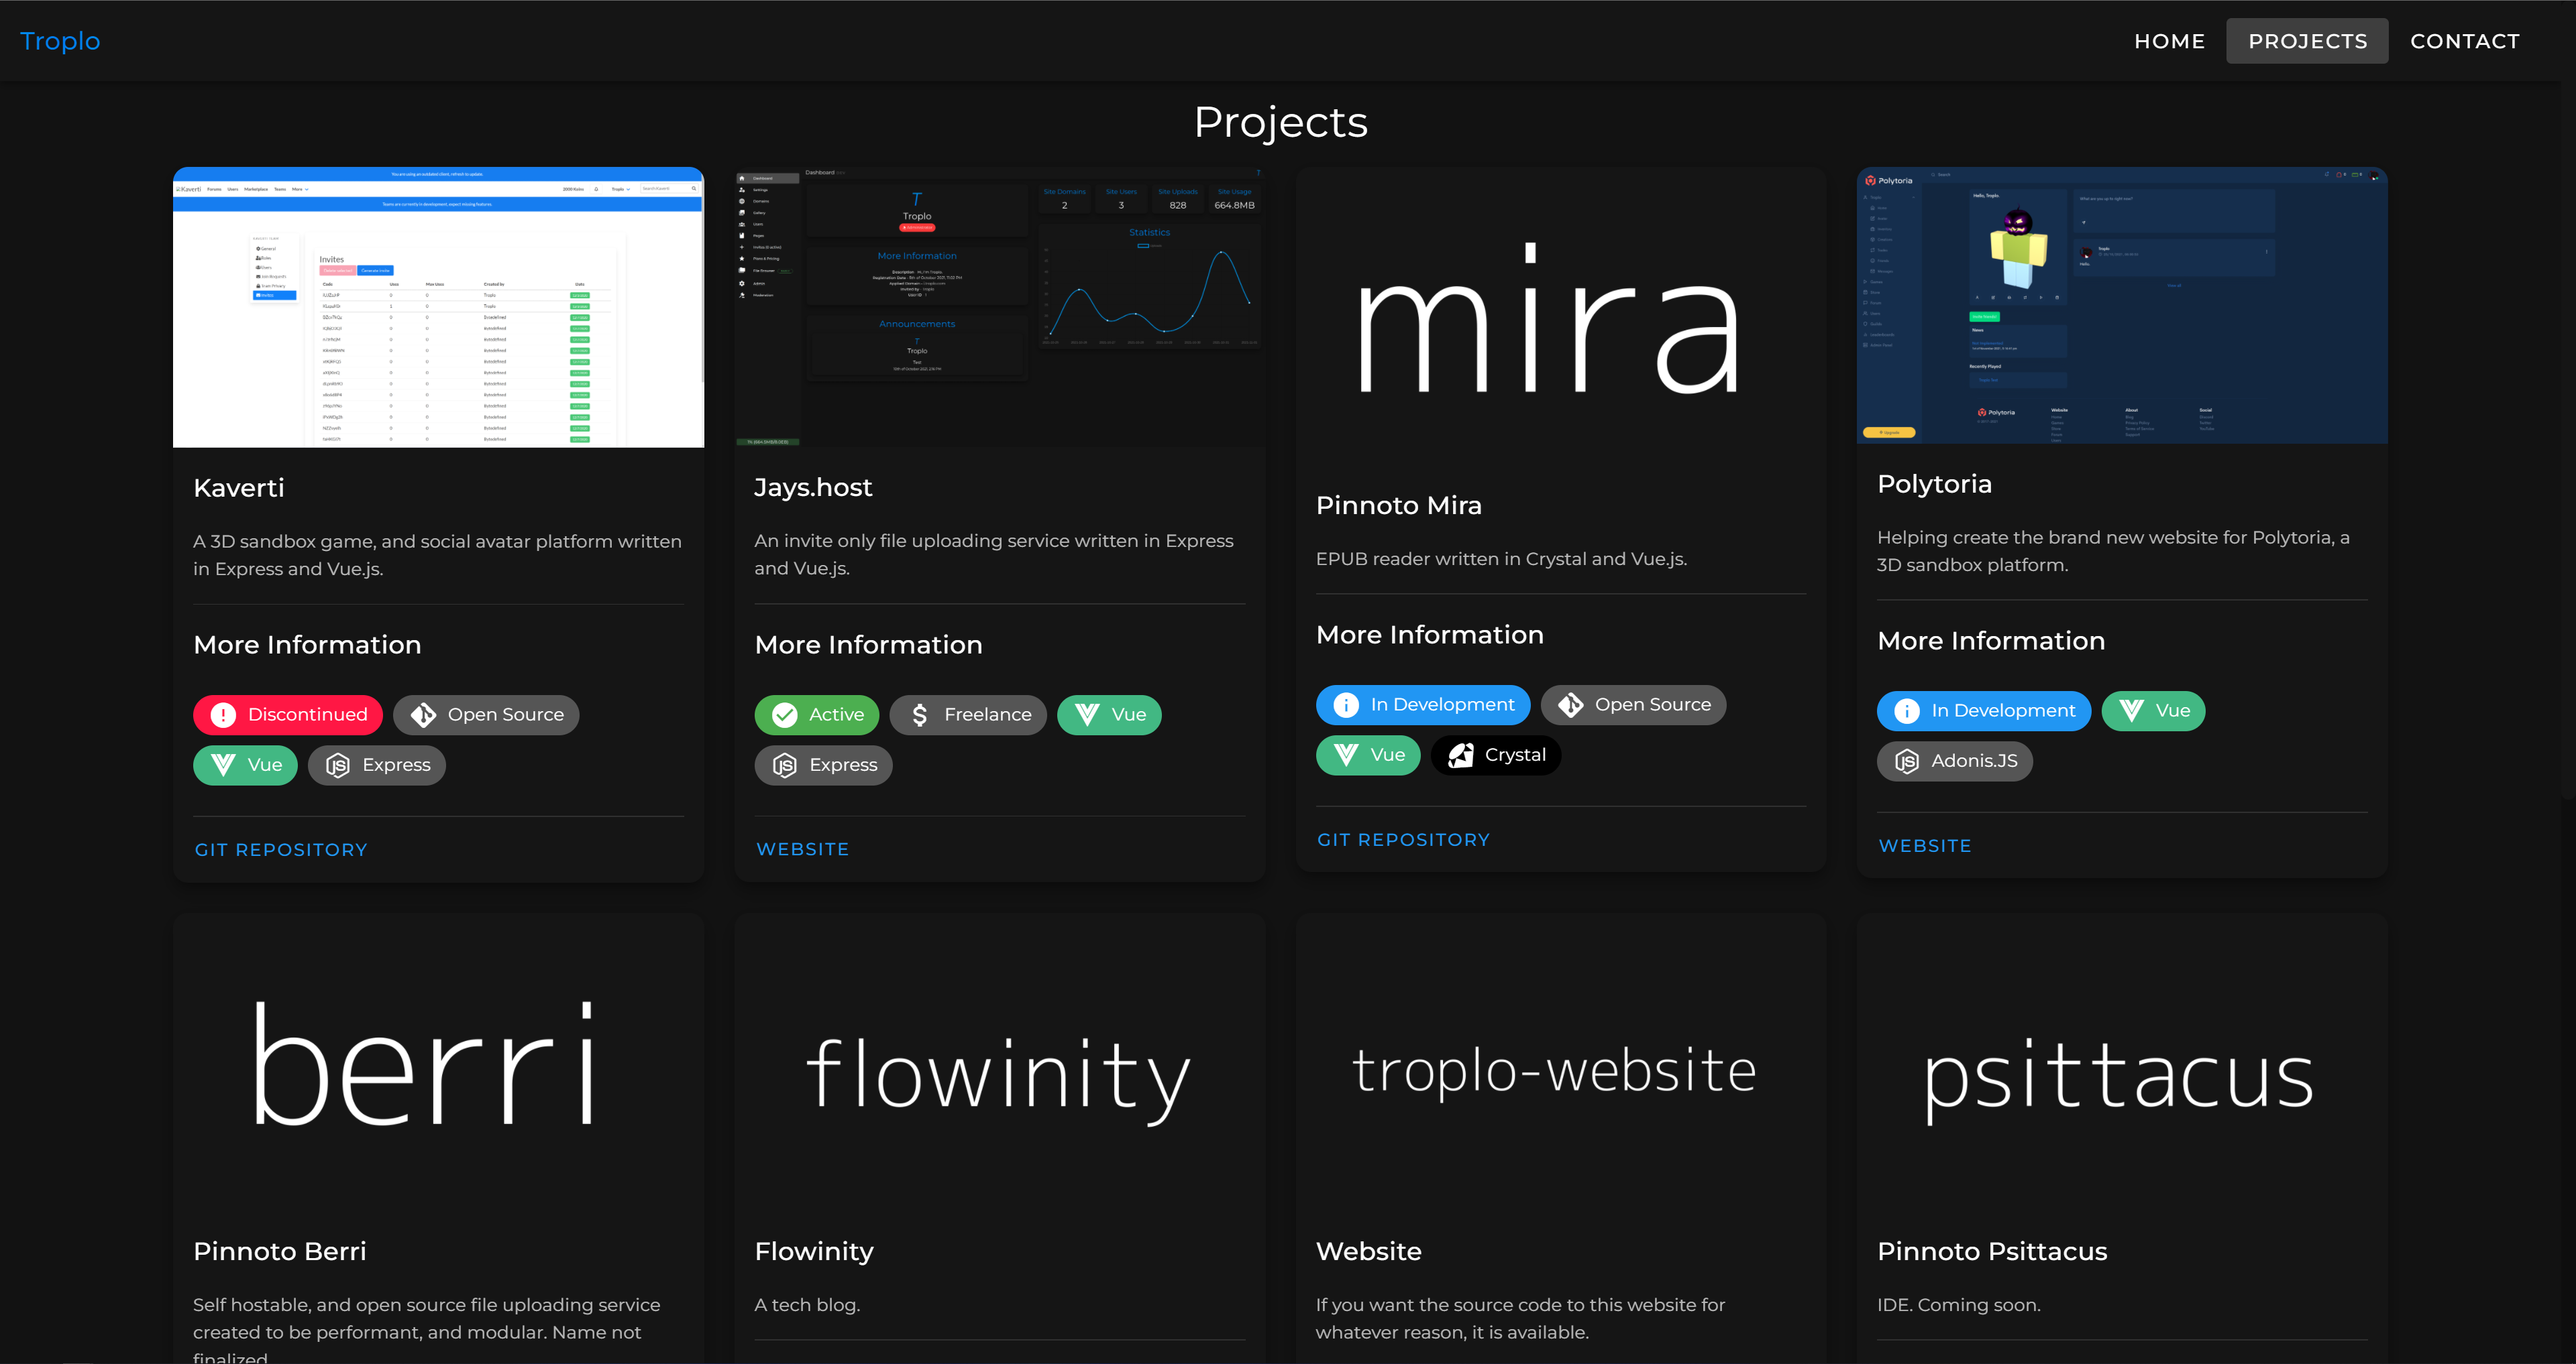
Task: Click the git icon on Mira's Open Source chip
Action: click(1570, 704)
